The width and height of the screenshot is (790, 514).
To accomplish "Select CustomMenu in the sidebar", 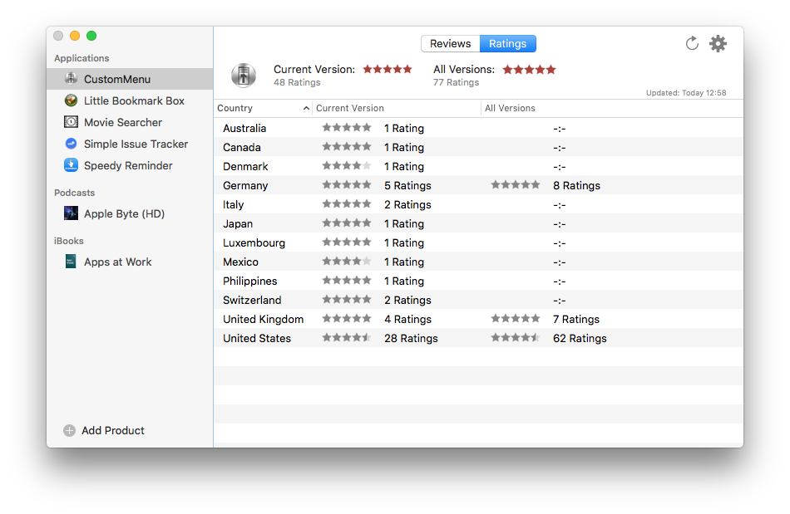I will tap(130, 79).
